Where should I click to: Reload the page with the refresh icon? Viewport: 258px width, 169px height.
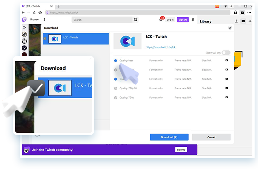point(34,12)
